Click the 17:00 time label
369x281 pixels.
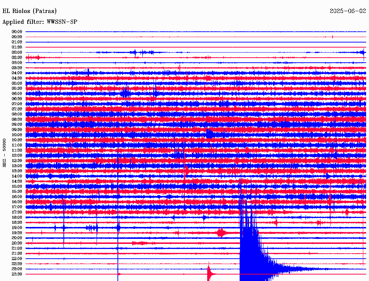[x=17, y=207]
